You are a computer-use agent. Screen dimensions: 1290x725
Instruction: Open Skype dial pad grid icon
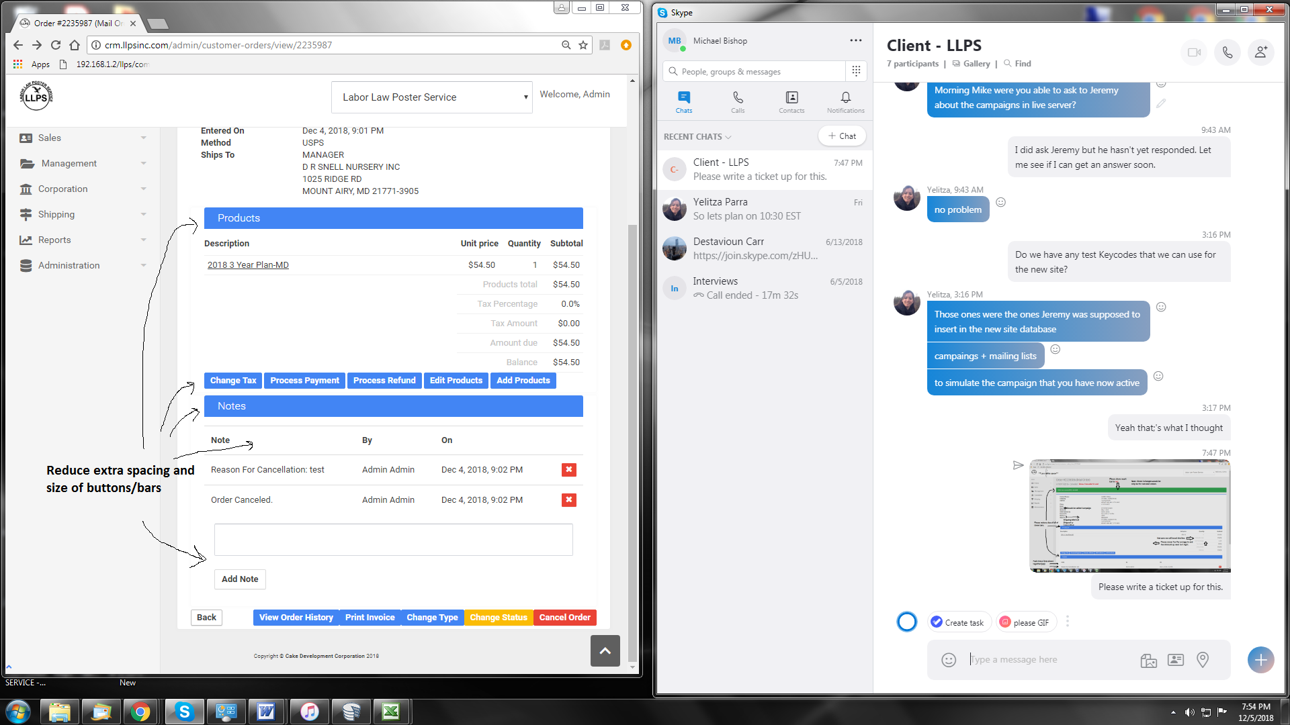pos(856,71)
